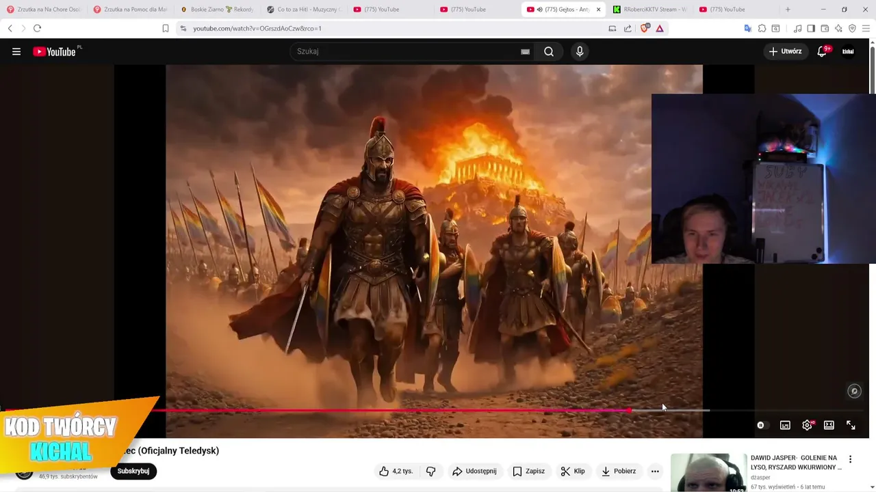Open the Brave Leo AI sparkle icon

[x=838, y=28]
